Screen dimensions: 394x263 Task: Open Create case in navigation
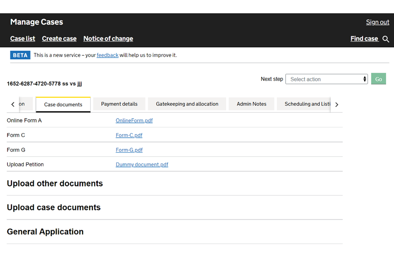[x=59, y=39]
